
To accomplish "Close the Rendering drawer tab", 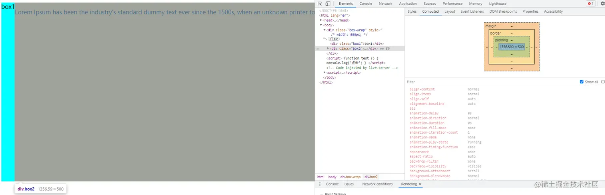I will point(420,184).
